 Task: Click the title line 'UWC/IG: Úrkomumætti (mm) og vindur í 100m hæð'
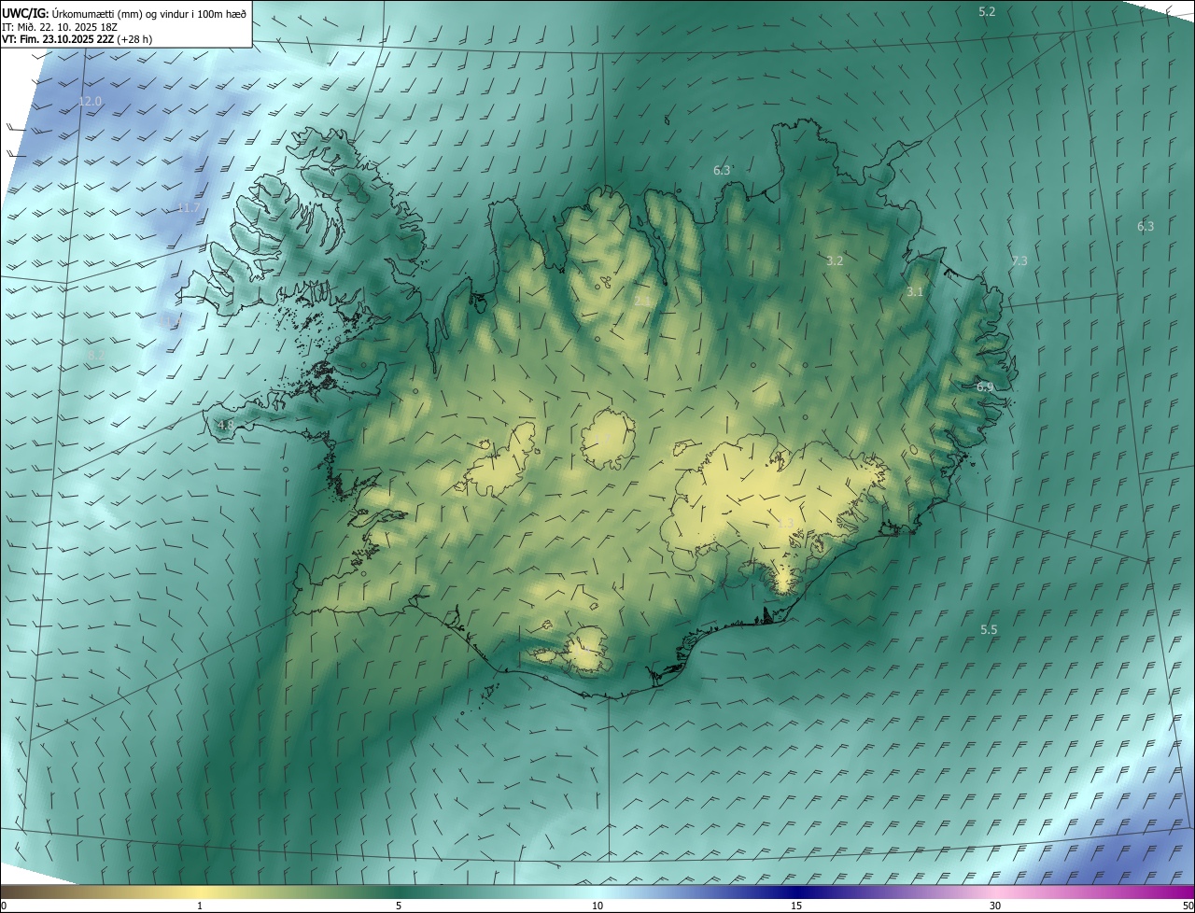coord(124,13)
